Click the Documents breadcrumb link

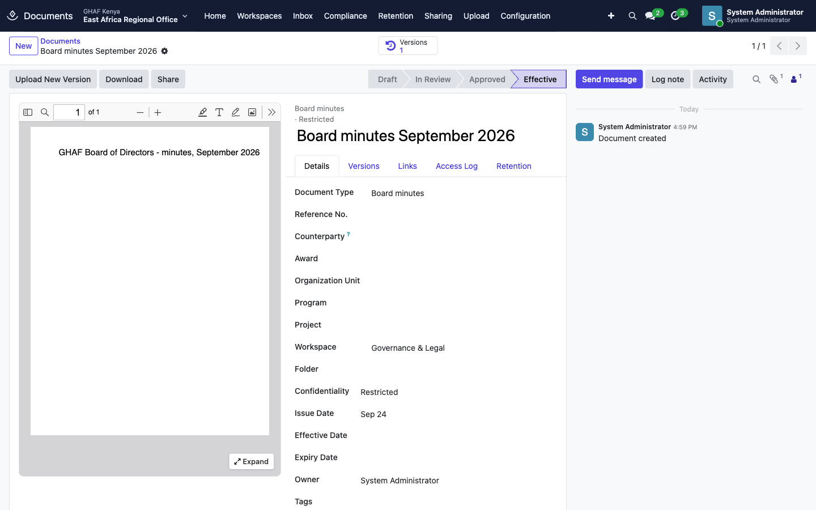click(60, 41)
